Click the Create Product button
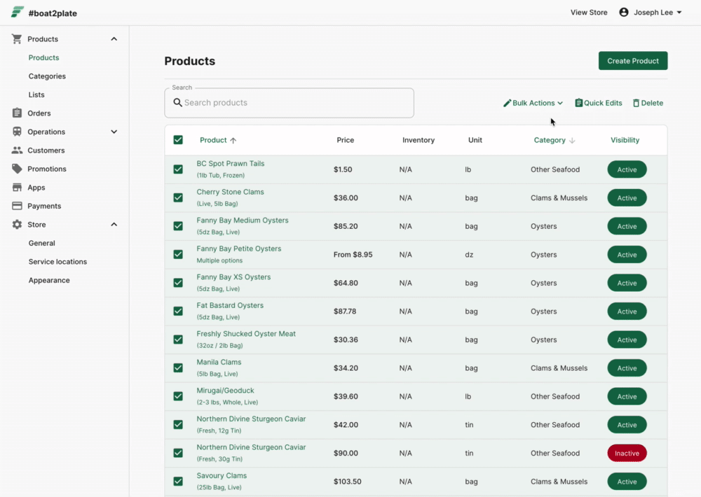Image resolution: width=701 pixels, height=497 pixels. (632, 61)
